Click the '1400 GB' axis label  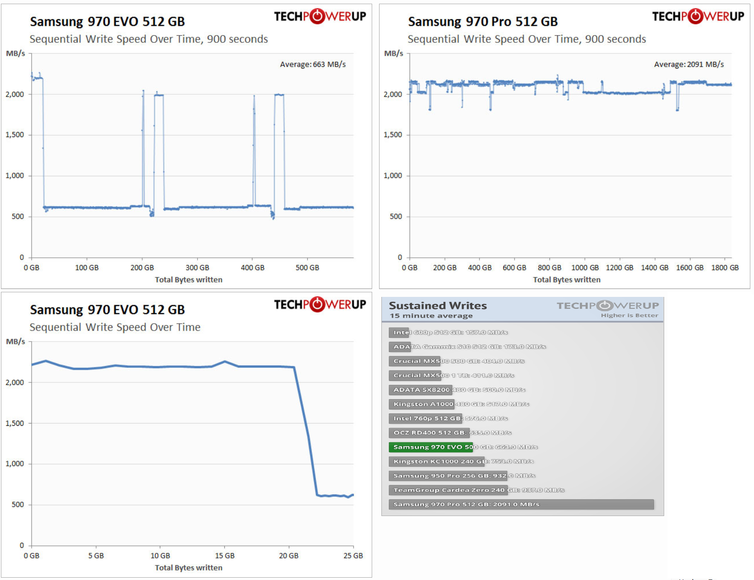655,267
